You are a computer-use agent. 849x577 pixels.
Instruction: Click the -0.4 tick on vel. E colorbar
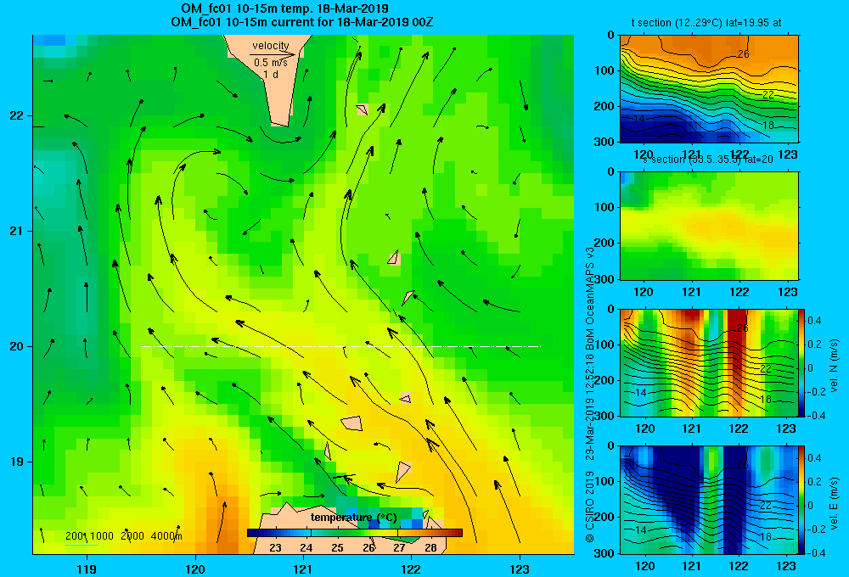[x=816, y=552]
